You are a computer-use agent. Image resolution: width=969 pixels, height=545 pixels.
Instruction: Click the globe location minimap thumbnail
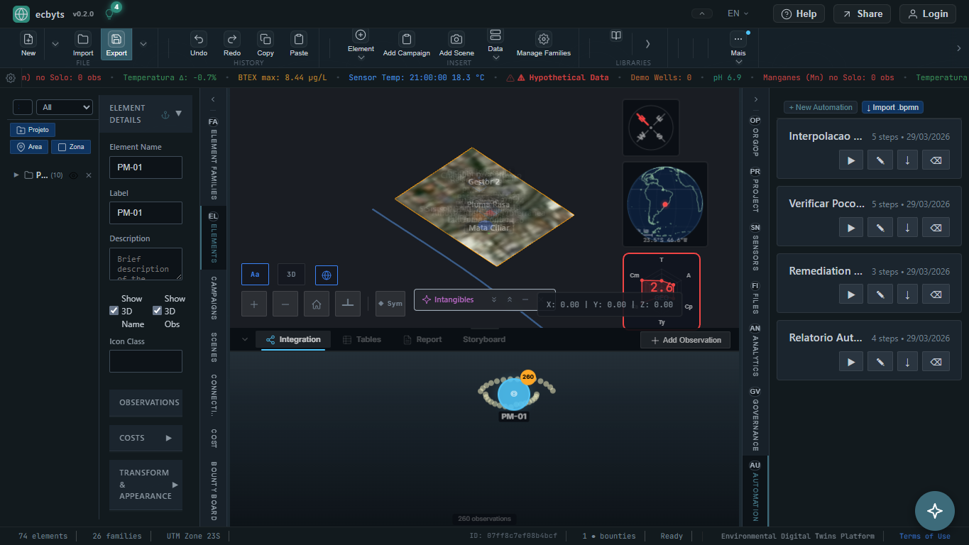[665, 204]
